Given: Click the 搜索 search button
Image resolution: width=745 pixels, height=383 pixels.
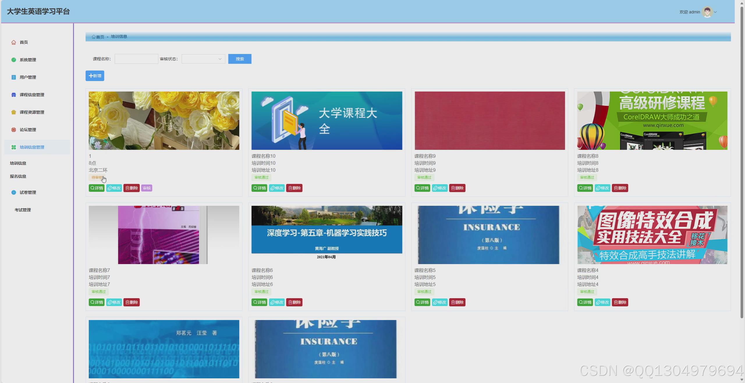Looking at the screenshot, I should click(x=240, y=58).
